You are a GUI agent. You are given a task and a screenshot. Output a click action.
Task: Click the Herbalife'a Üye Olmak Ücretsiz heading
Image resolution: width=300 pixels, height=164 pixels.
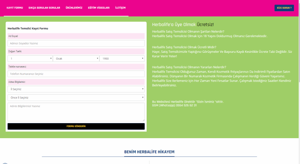(x=183, y=25)
